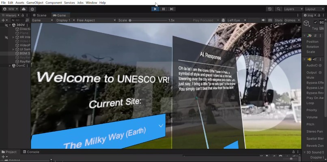
Task: Open the Gizmos dropdown arrow
Action: pos(299,20)
